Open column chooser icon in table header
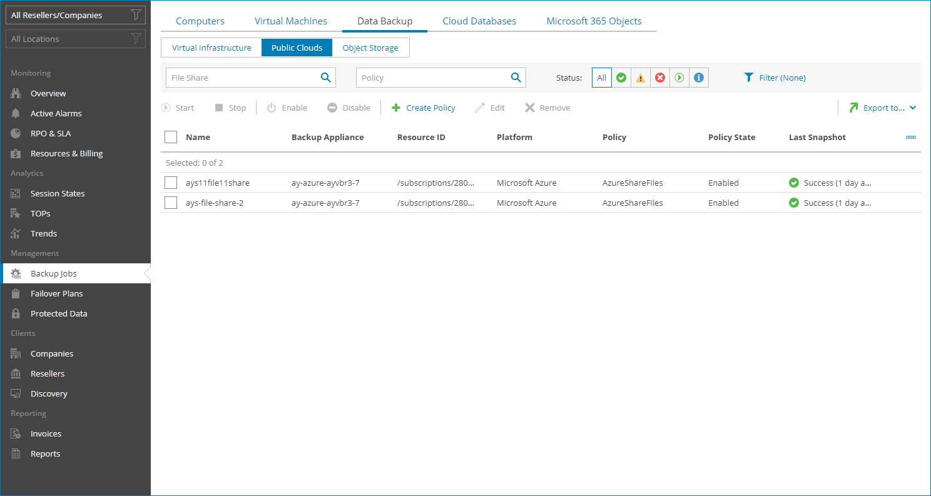This screenshot has width=931, height=496. (911, 138)
